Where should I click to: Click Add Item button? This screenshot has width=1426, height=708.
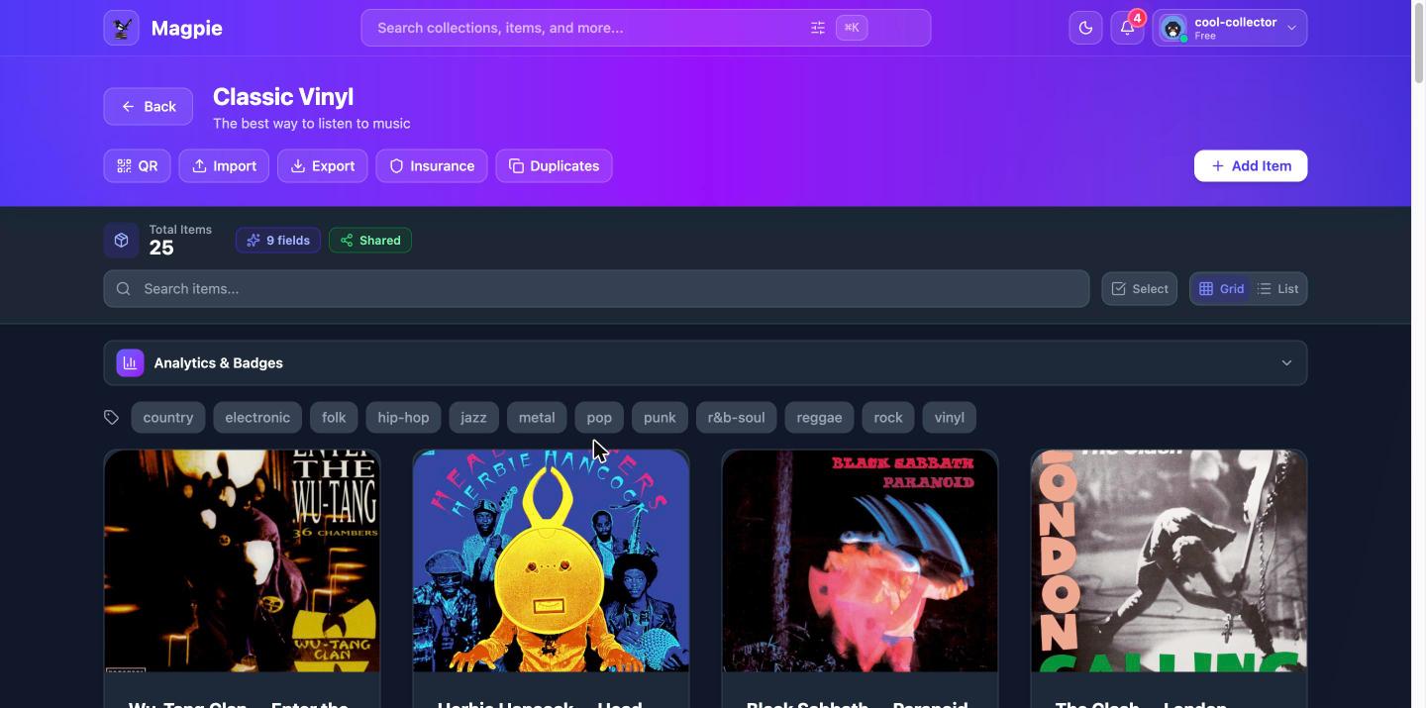click(1251, 166)
